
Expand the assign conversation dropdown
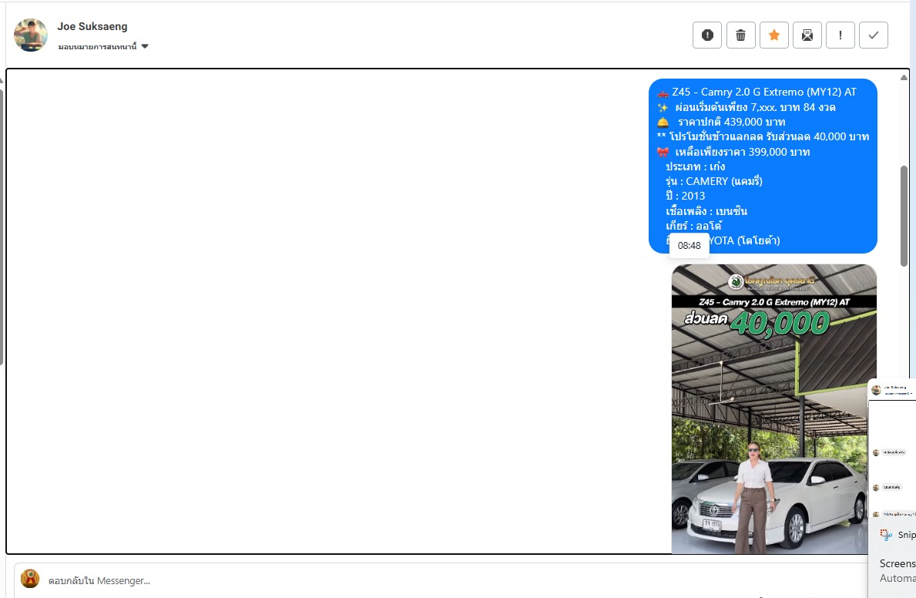click(103, 46)
